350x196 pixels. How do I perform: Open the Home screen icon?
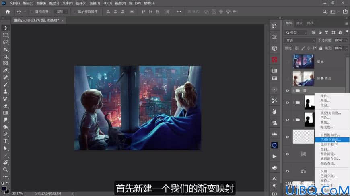click(x=8, y=12)
